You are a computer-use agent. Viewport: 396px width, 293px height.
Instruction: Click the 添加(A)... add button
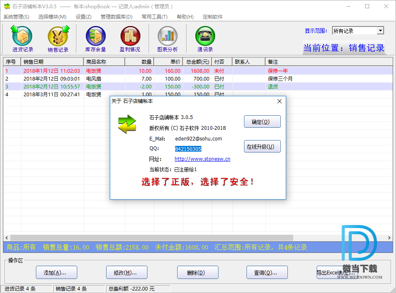coord(57,272)
